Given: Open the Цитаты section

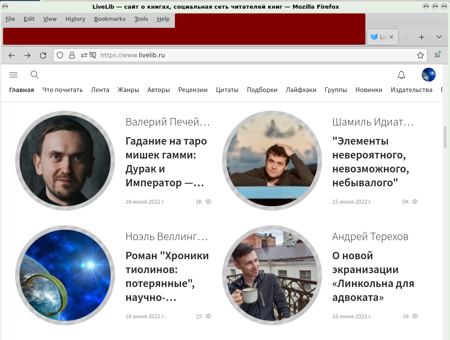Looking at the screenshot, I should pyautogui.click(x=227, y=90).
